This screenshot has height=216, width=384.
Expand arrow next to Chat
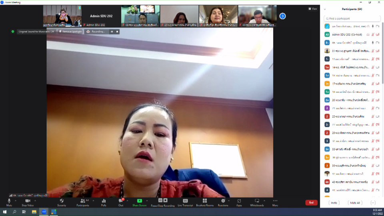click(x=127, y=201)
